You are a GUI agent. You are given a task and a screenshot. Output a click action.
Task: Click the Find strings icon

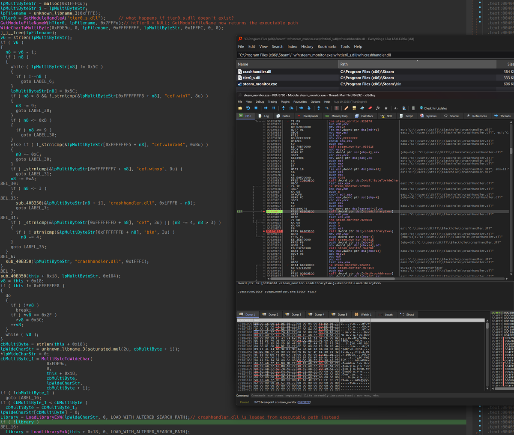pyautogui.click(x=396, y=108)
